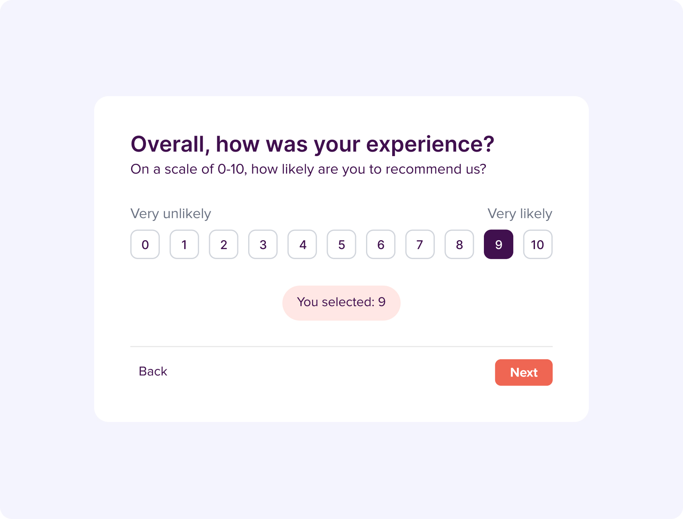The width and height of the screenshot is (683, 519).
Task: Click the currently selected 9 rating
Action: [498, 244]
